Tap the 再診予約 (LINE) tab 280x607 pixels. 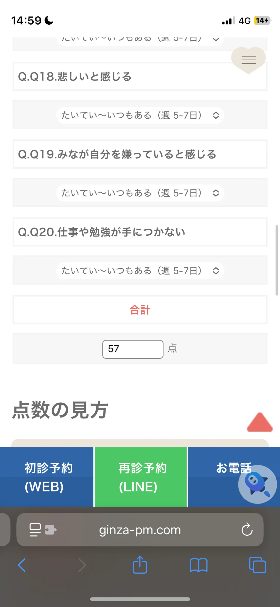[141, 477]
